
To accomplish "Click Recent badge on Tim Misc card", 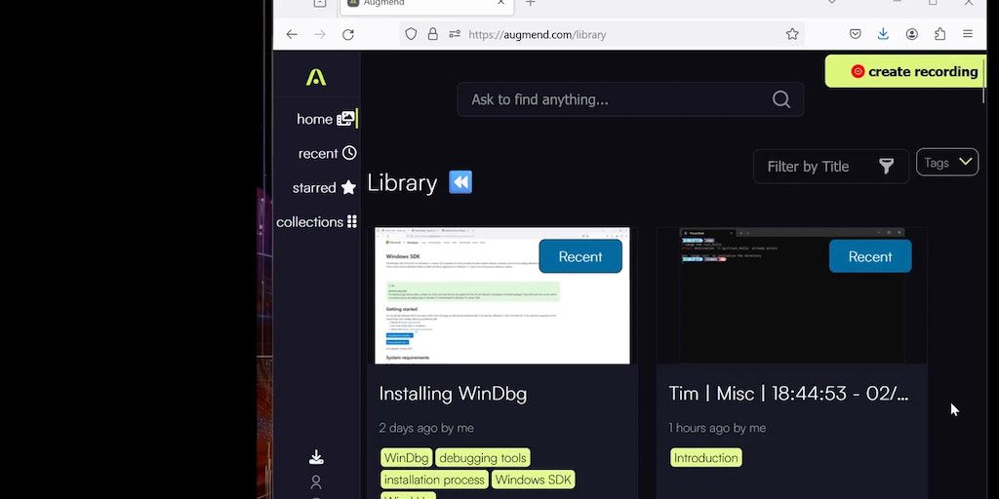I will [x=870, y=256].
